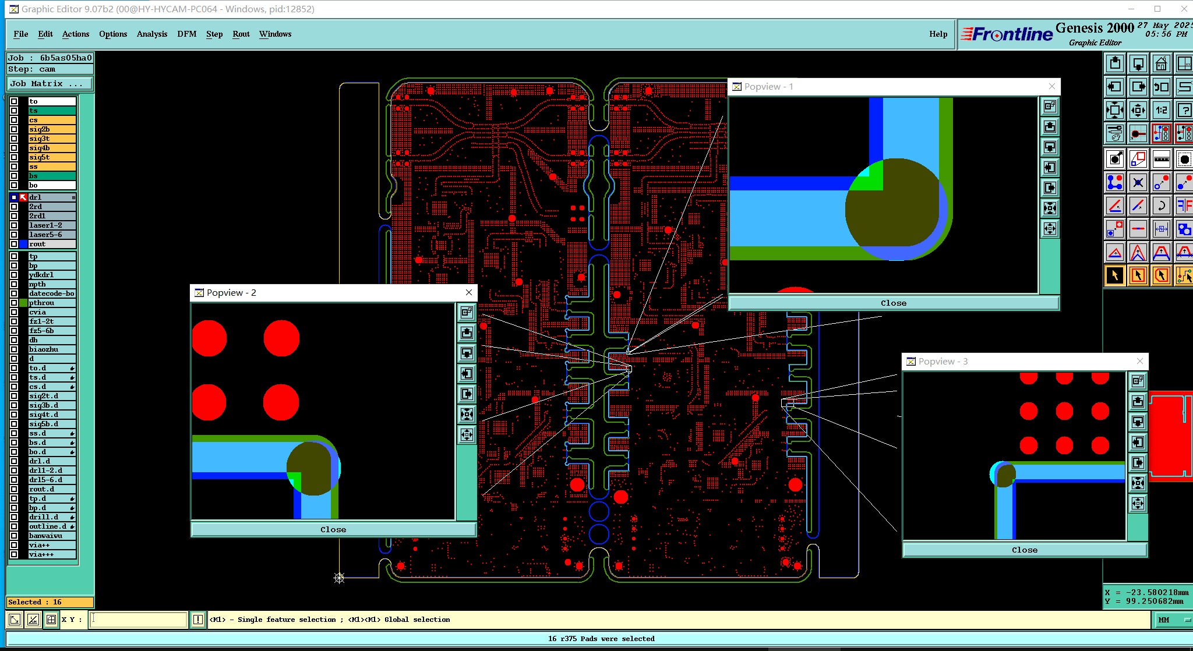Screen dimensions: 1193x651
Task: Click the mirror F feature icon
Action: pyautogui.click(x=1184, y=206)
